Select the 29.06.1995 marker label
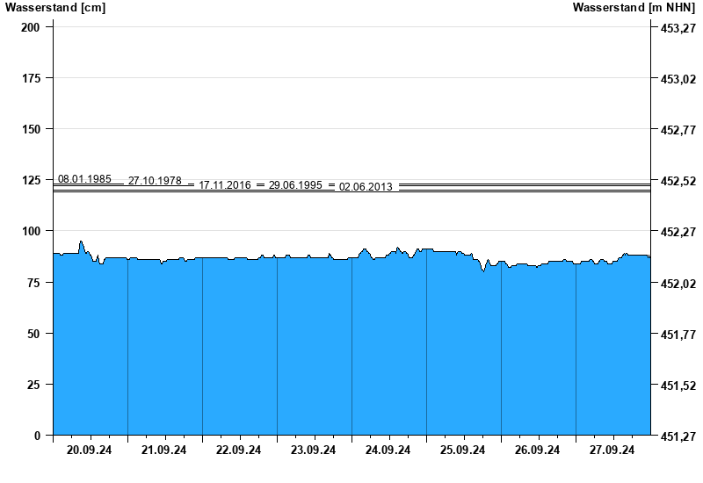This screenshot has height=483, width=703. (295, 185)
